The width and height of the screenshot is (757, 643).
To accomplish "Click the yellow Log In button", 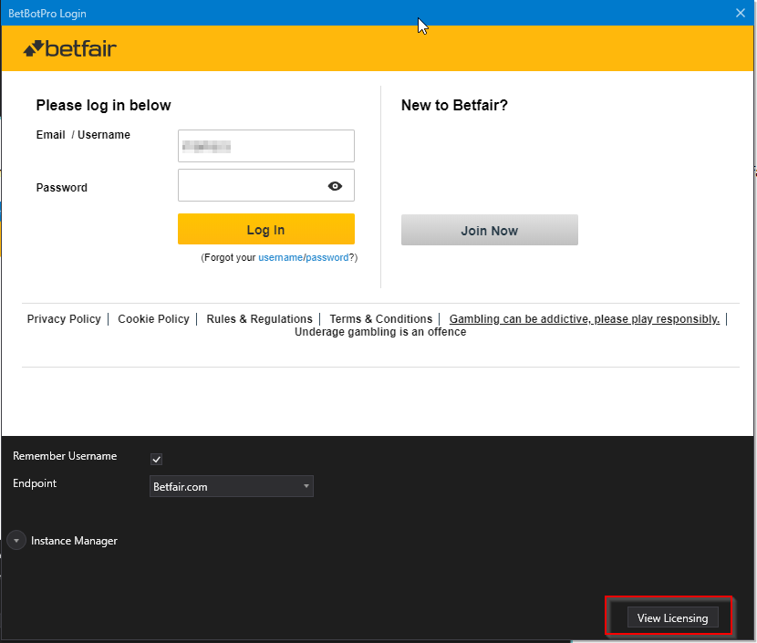I will coord(266,229).
